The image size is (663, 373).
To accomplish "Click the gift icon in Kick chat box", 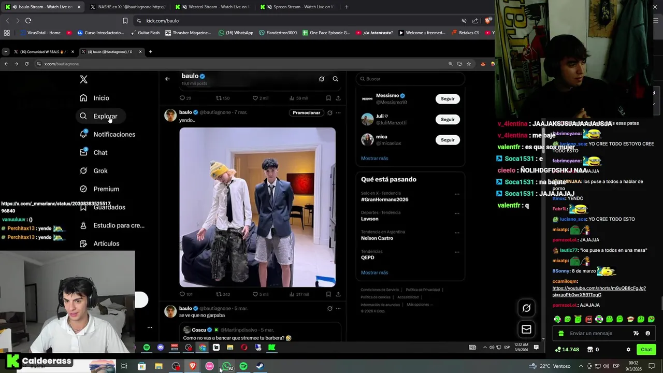I will [x=560, y=334].
